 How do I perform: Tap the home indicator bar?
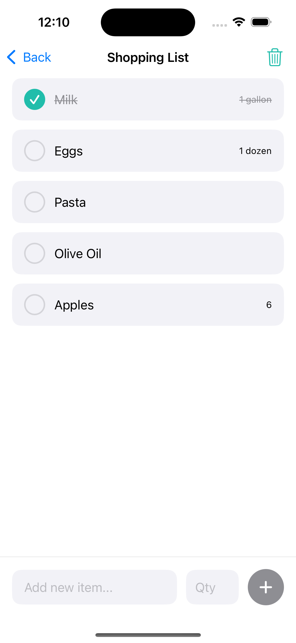[x=148, y=635]
